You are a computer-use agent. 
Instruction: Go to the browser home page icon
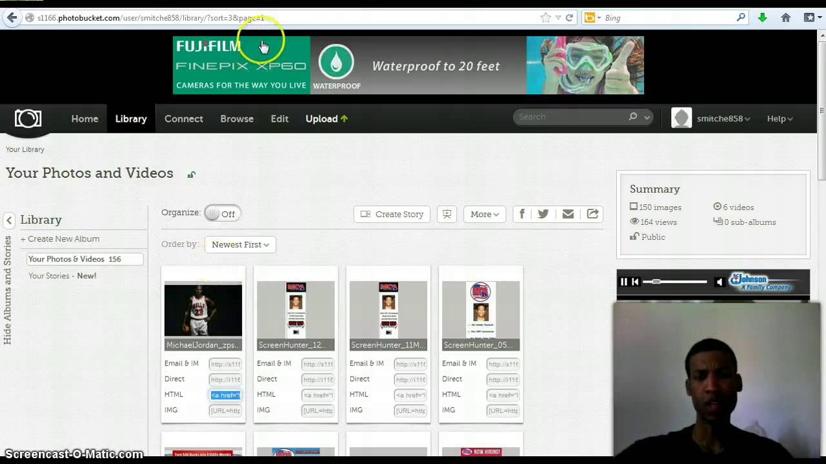785,18
